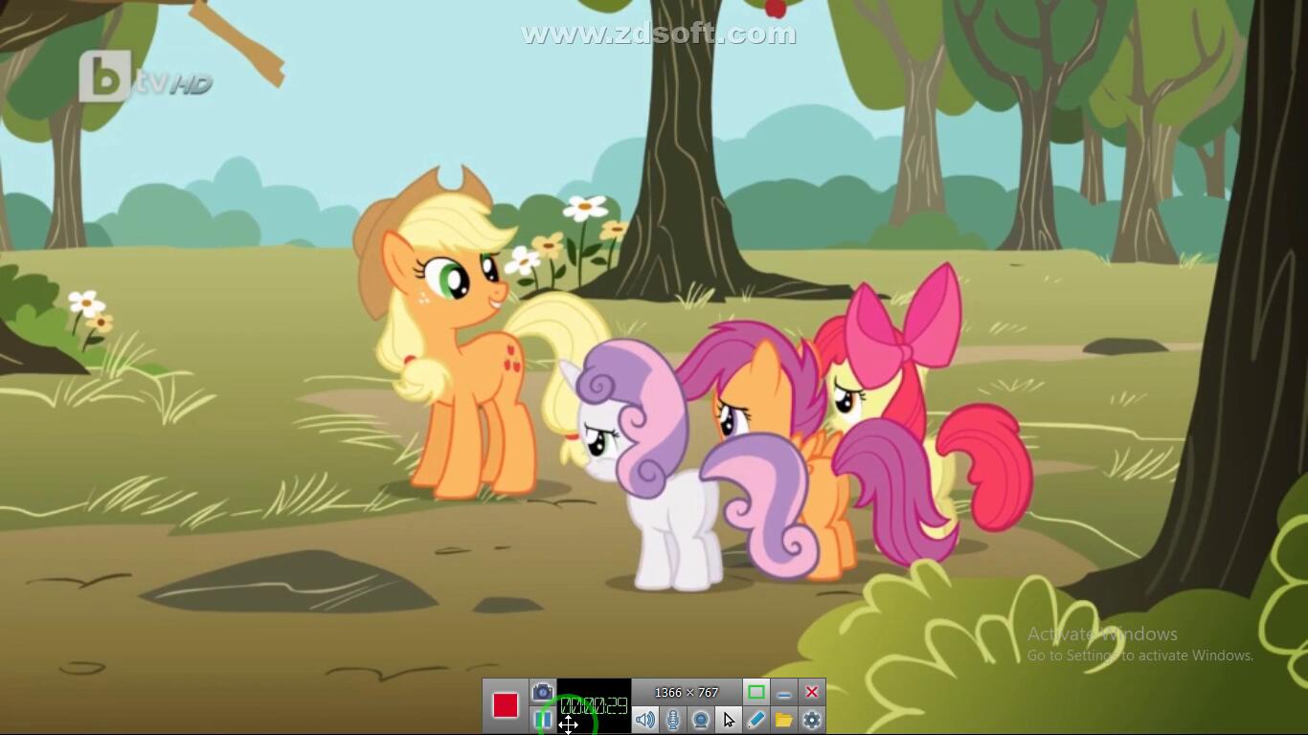Select the pencil annotation tool

coord(756,720)
